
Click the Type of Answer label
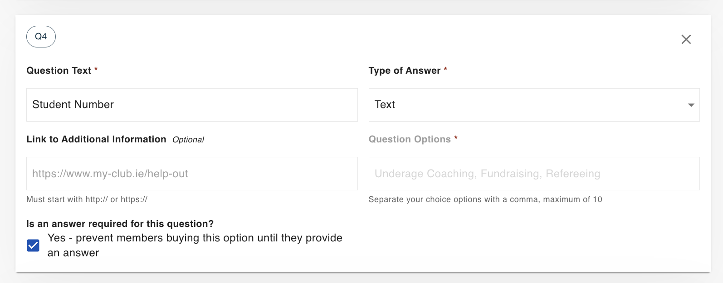[x=405, y=71]
